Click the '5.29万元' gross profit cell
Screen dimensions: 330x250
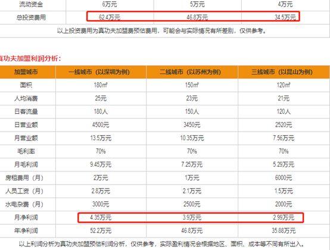coord(284,164)
